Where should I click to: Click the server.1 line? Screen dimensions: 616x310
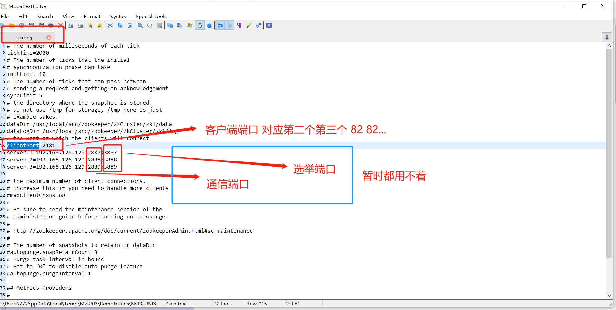pyautogui.click(x=62, y=152)
